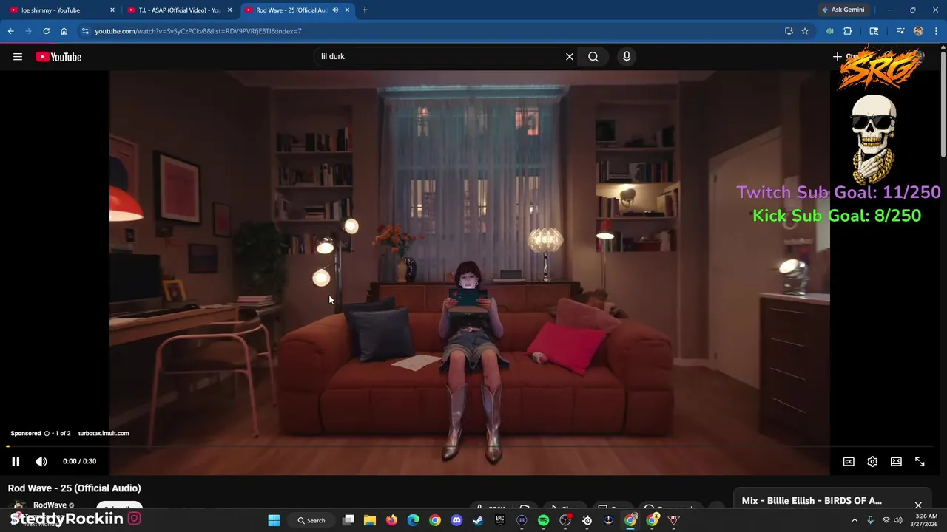Open the Google Lens search icon in the toolbar
The height and width of the screenshot is (532, 947).
[874, 31]
